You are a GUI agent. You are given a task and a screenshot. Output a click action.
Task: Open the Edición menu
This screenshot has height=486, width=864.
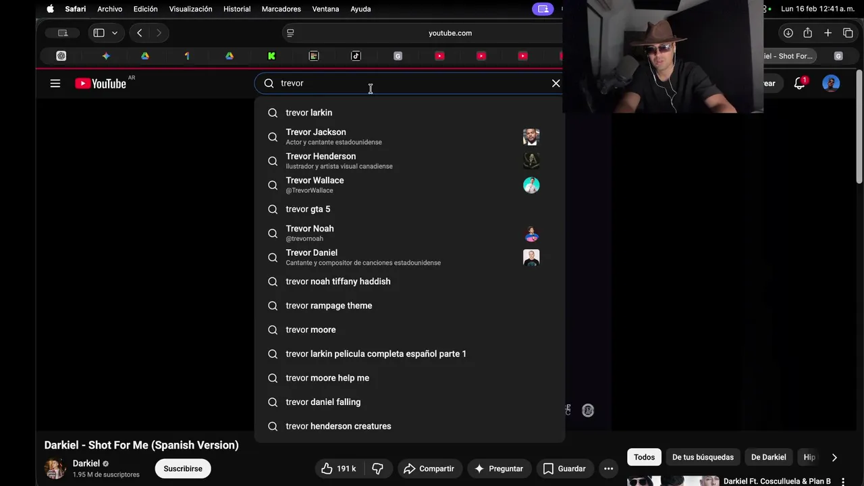(x=145, y=9)
